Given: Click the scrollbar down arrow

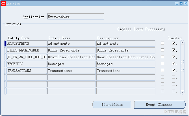Looking at the screenshot, I should click(182, 92).
